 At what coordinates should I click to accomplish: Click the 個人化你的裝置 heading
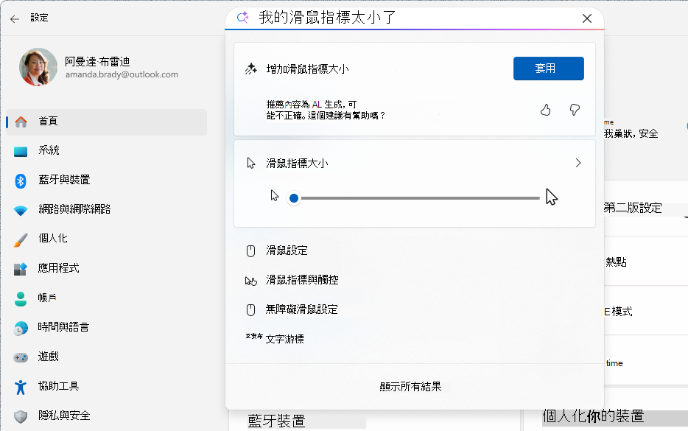click(593, 416)
